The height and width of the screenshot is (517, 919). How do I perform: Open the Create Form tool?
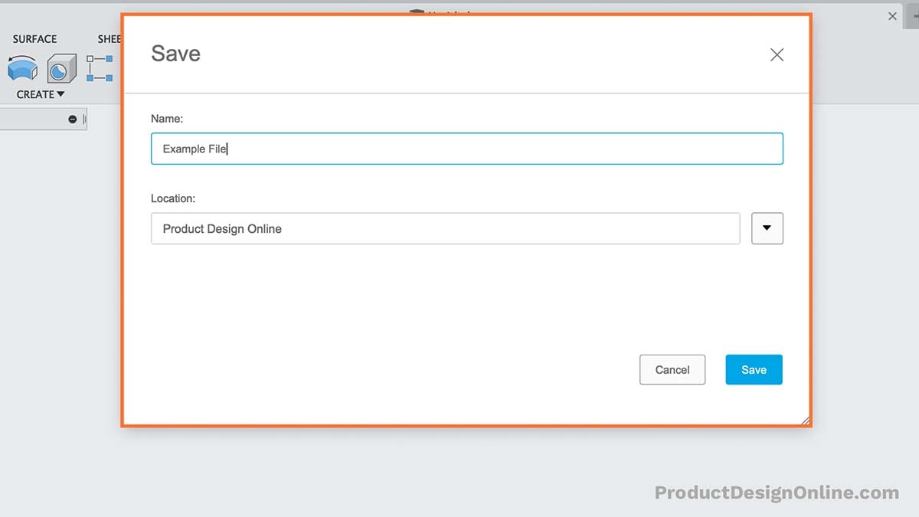(x=61, y=67)
